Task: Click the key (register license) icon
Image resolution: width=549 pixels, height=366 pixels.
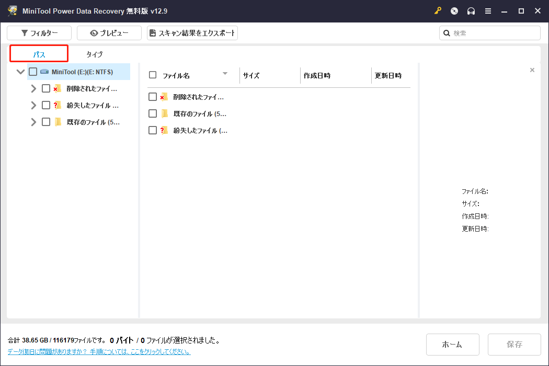Action: click(x=438, y=11)
